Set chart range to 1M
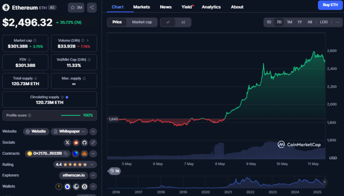 point(289,22)
